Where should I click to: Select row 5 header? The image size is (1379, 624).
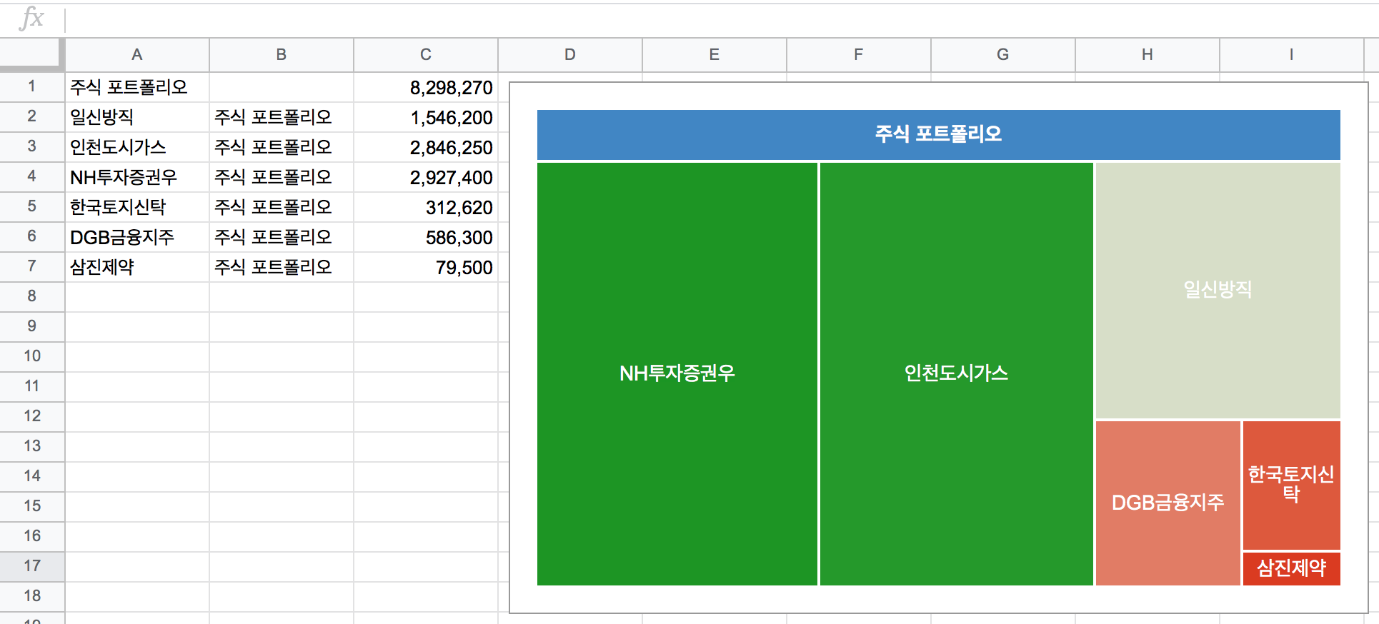click(31, 206)
